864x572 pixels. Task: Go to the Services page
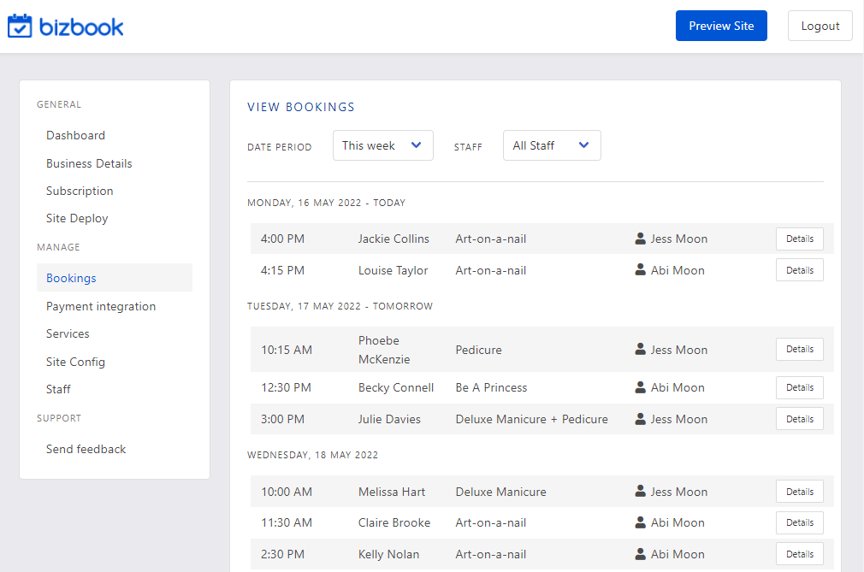(68, 333)
